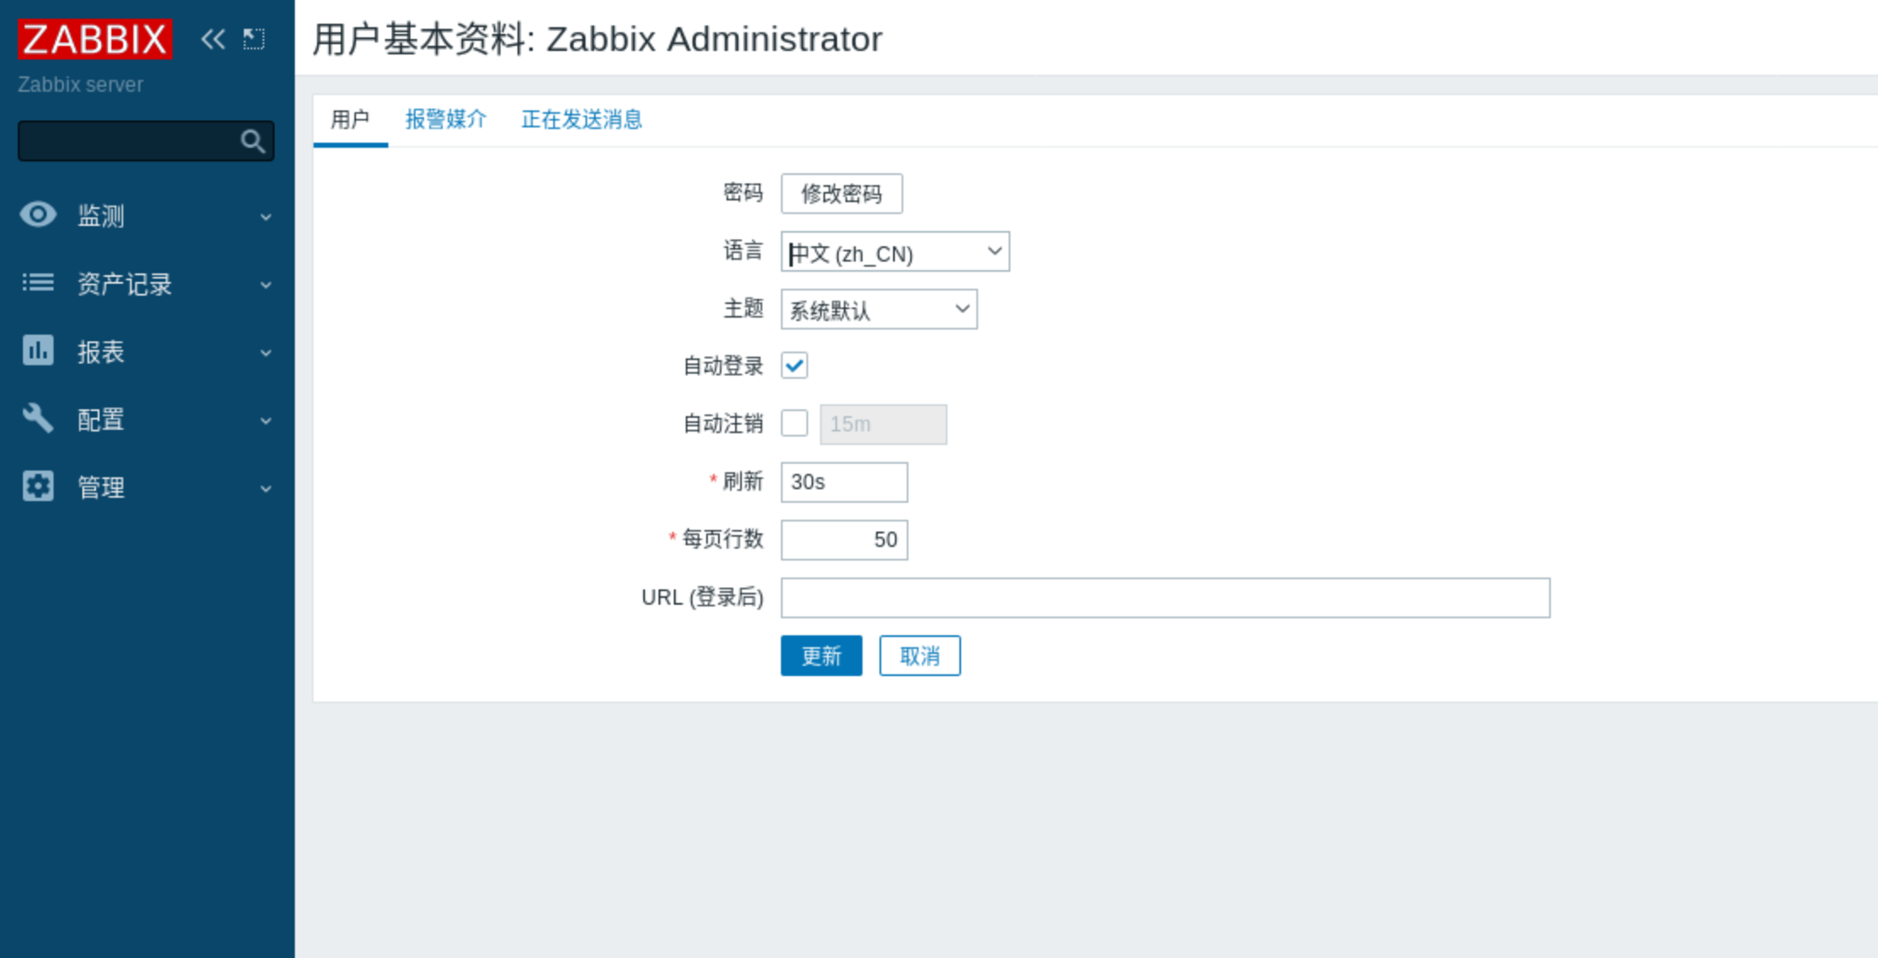
Task: Click the URL (登录后) input field
Action: pos(1164,598)
